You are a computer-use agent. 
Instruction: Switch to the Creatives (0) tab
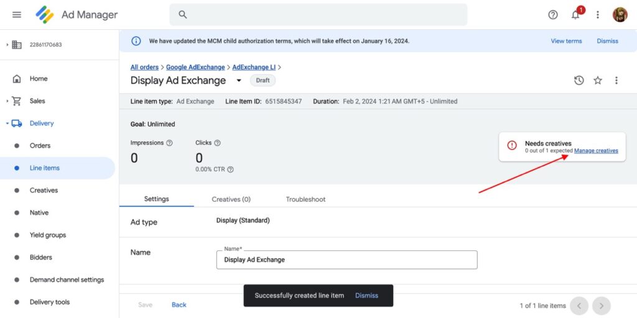(231, 199)
